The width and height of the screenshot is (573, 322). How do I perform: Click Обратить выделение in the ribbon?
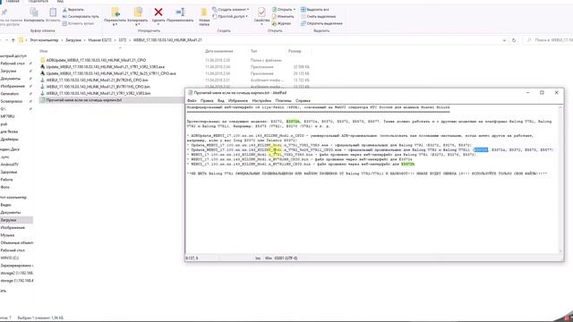pos(321,23)
